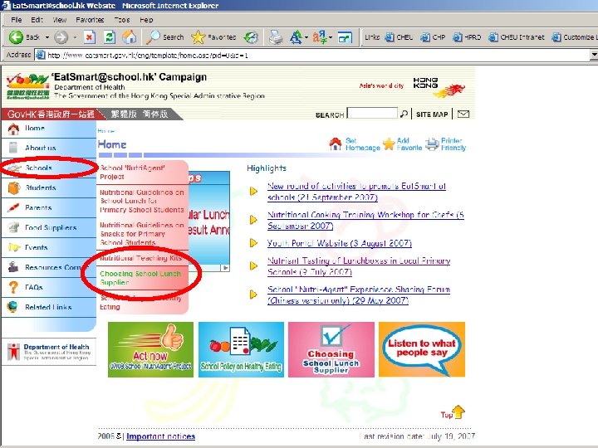Click the IE Back button
Image resolution: width=598 pixels, height=448 pixels.
pos(24,37)
